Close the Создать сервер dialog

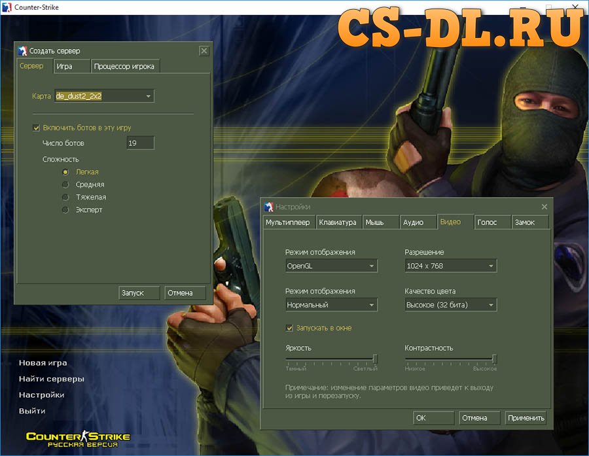click(x=204, y=51)
